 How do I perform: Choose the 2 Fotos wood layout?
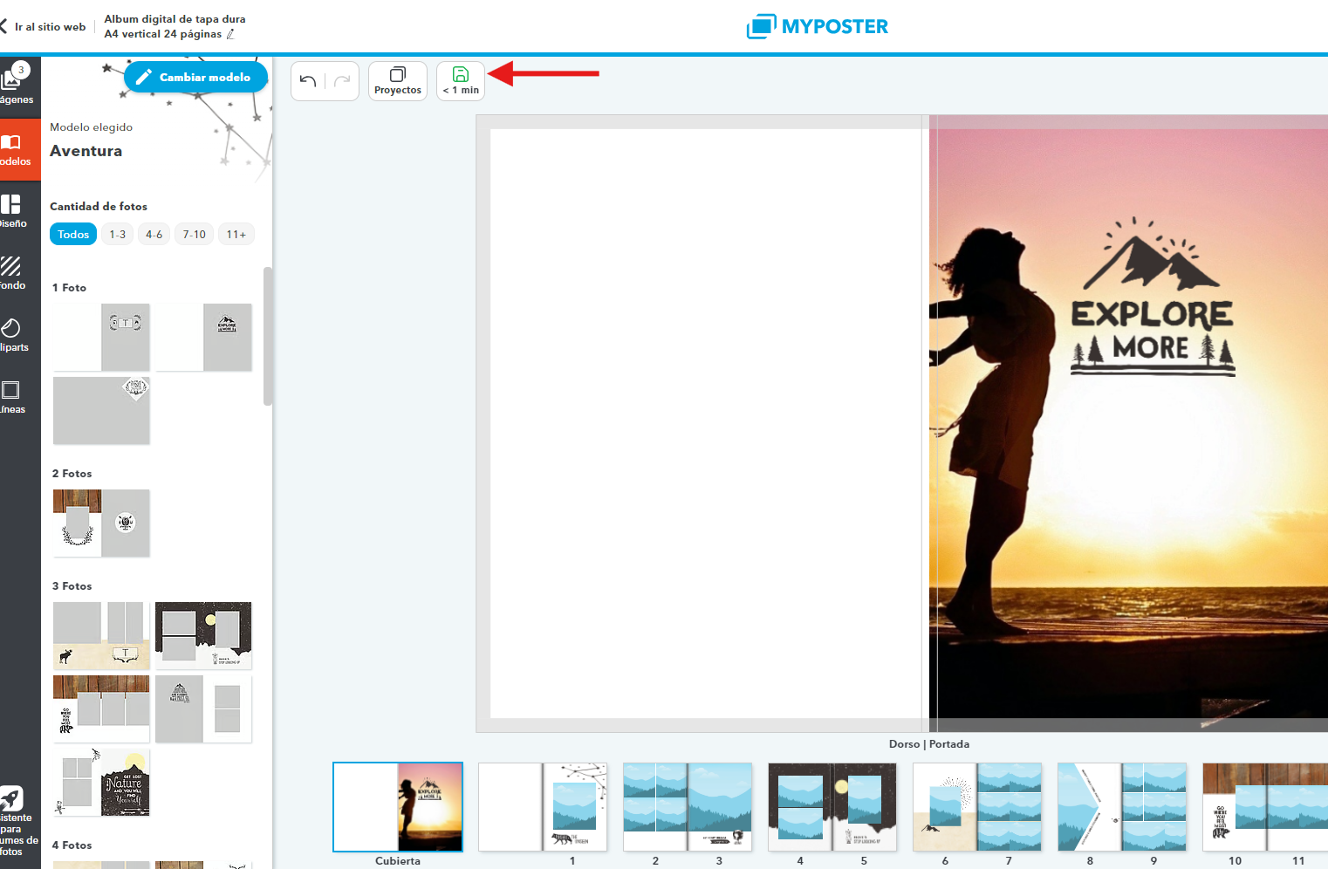tap(101, 523)
